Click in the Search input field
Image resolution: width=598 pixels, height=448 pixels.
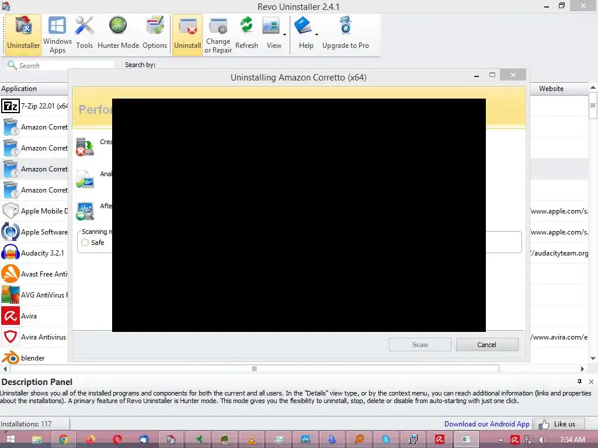pyautogui.click(x=65, y=65)
